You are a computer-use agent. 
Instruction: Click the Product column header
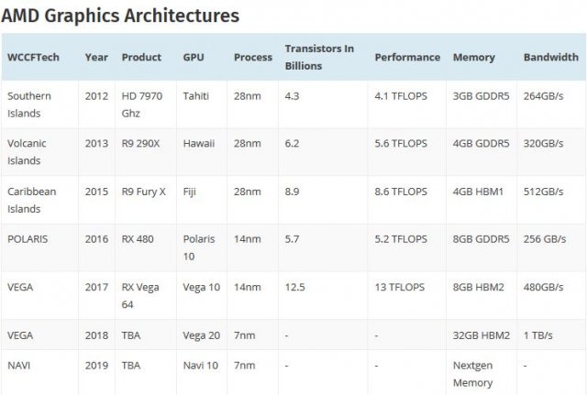click(141, 57)
